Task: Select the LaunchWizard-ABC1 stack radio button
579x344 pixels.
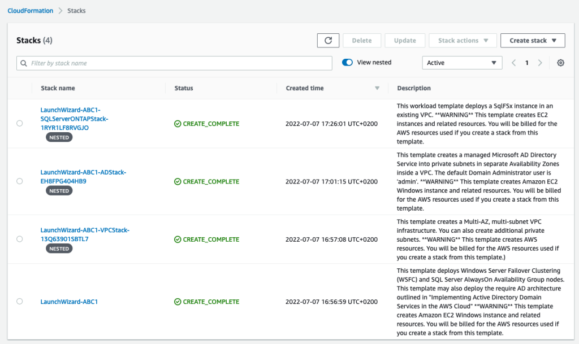Action: [19, 301]
